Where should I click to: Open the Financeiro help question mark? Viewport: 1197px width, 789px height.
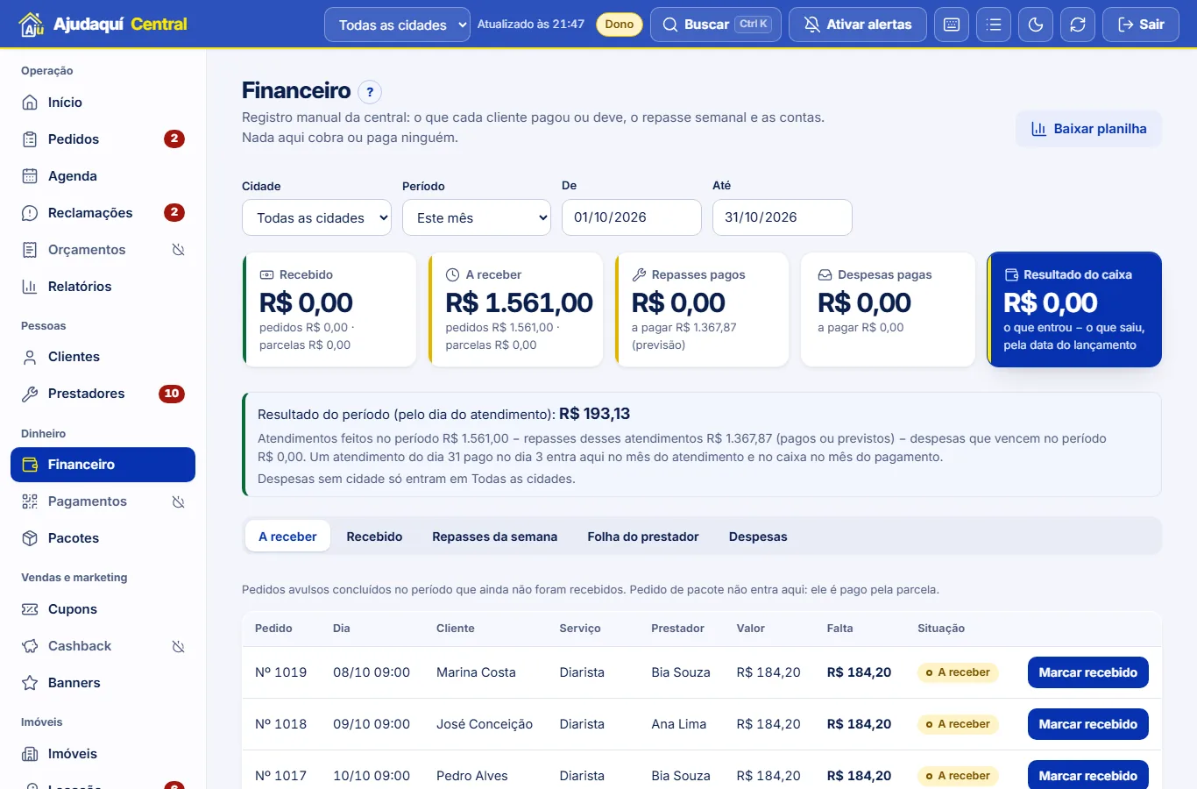[370, 91]
